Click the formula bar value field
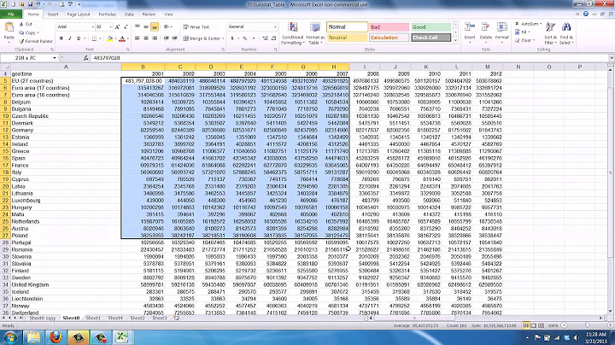Image resolution: width=615 pixels, height=345 pixels. point(349,58)
